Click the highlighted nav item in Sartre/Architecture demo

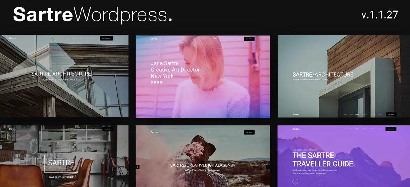pos(357,114)
